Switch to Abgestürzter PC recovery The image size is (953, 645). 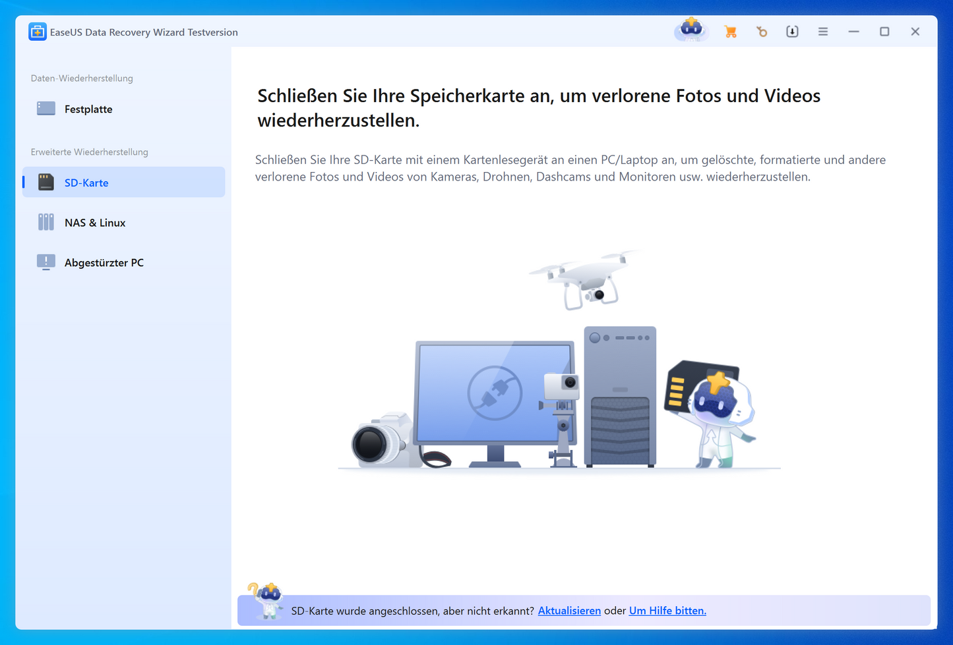click(x=104, y=263)
